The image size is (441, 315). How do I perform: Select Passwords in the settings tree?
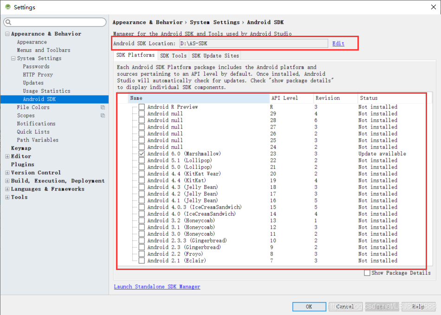pos(36,66)
